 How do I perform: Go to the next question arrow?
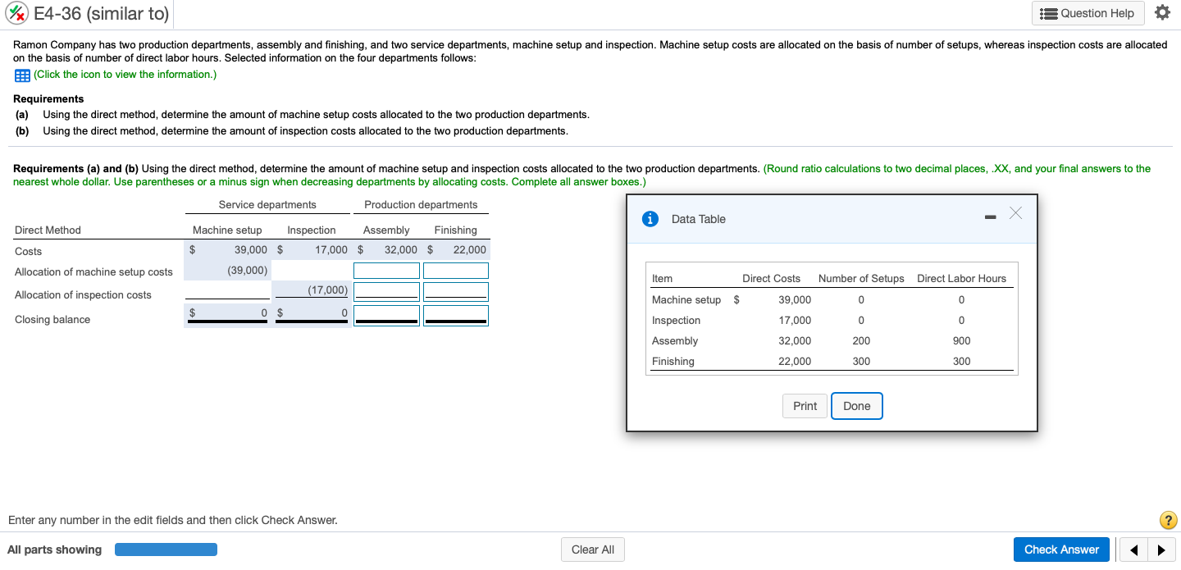tap(1160, 550)
